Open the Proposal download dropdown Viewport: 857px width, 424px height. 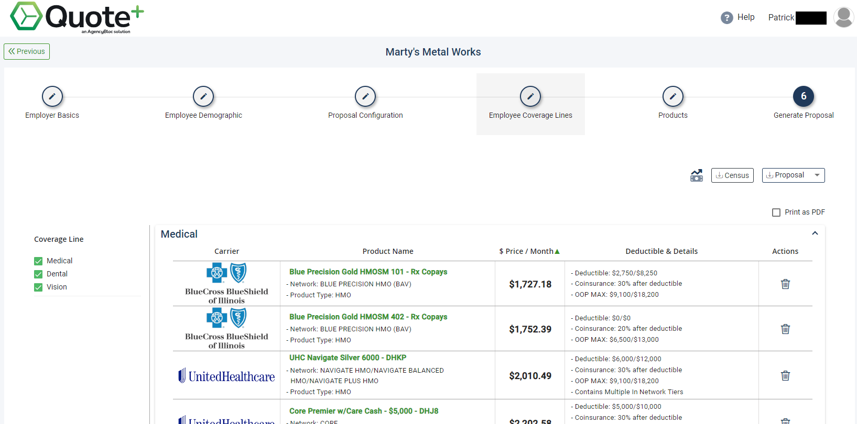[x=793, y=175]
